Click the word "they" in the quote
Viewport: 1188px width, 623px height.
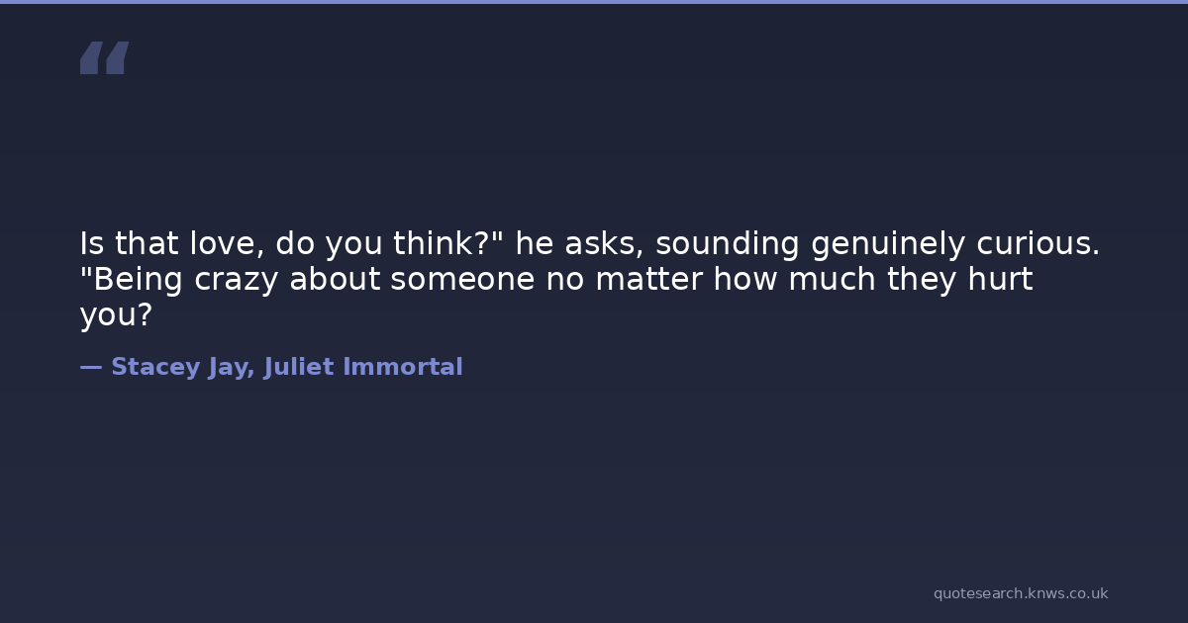click(921, 280)
